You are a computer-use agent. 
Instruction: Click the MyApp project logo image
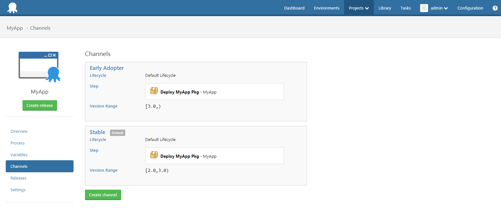pos(39,67)
